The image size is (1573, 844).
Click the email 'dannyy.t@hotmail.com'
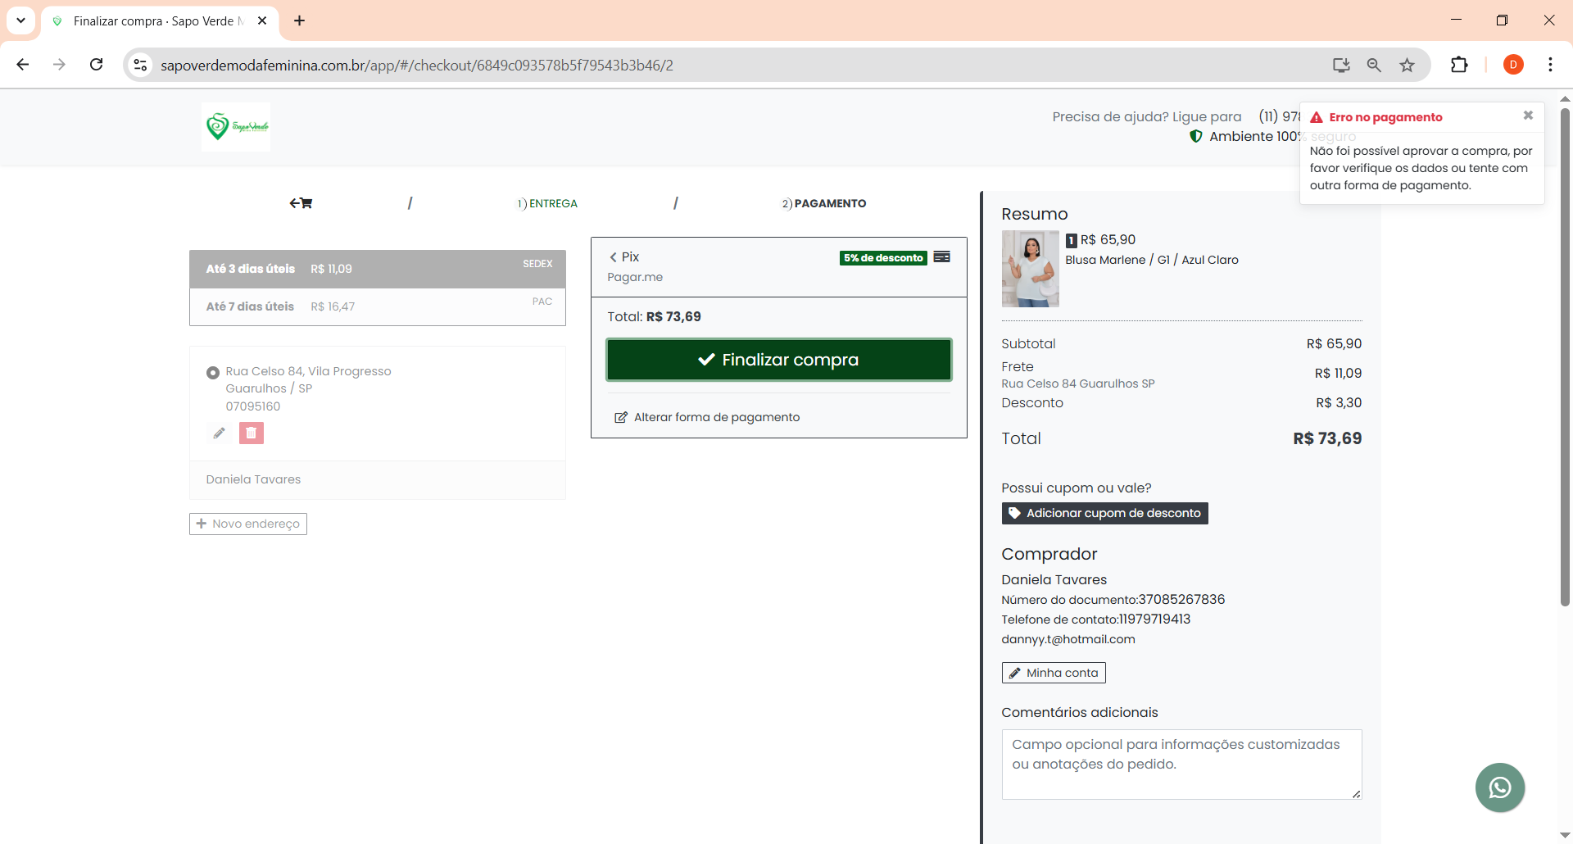[x=1068, y=639]
